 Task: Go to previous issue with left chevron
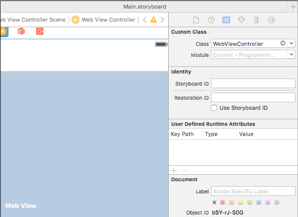tap(144, 20)
